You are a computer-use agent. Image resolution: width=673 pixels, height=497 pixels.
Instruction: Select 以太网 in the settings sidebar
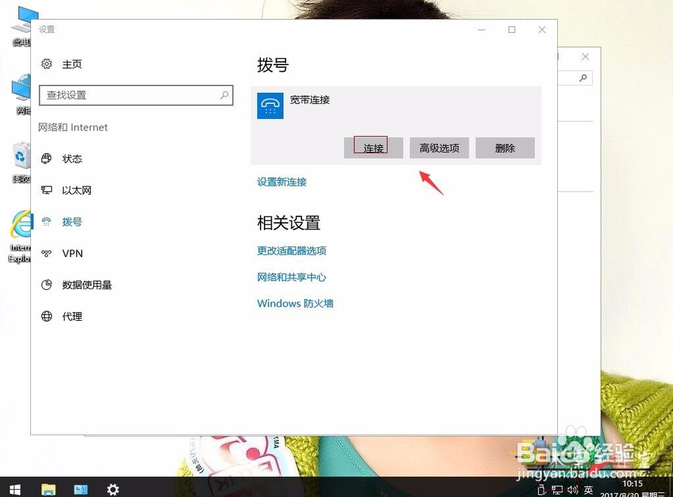tap(74, 190)
